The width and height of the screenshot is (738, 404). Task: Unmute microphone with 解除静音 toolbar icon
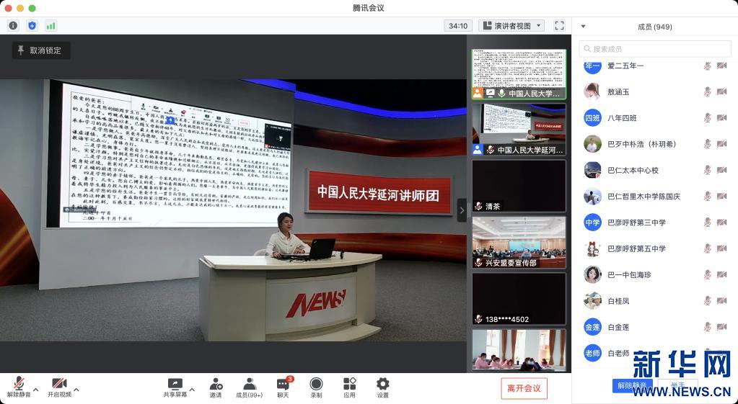[19, 387]
